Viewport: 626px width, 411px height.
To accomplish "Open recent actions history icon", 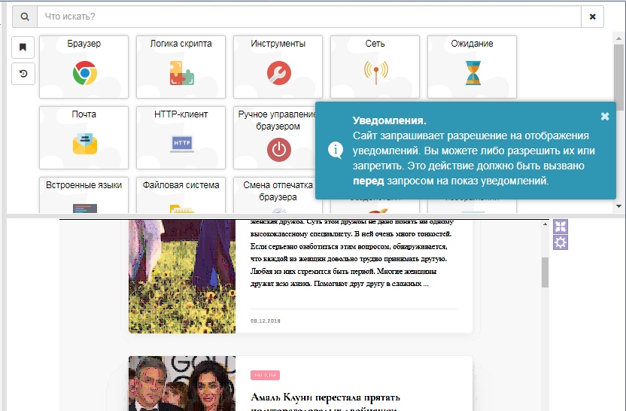I will click(23, 74).
